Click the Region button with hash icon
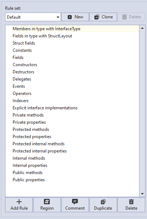Image resolution: width=147 pixels, height=219 pixels. 47,205
